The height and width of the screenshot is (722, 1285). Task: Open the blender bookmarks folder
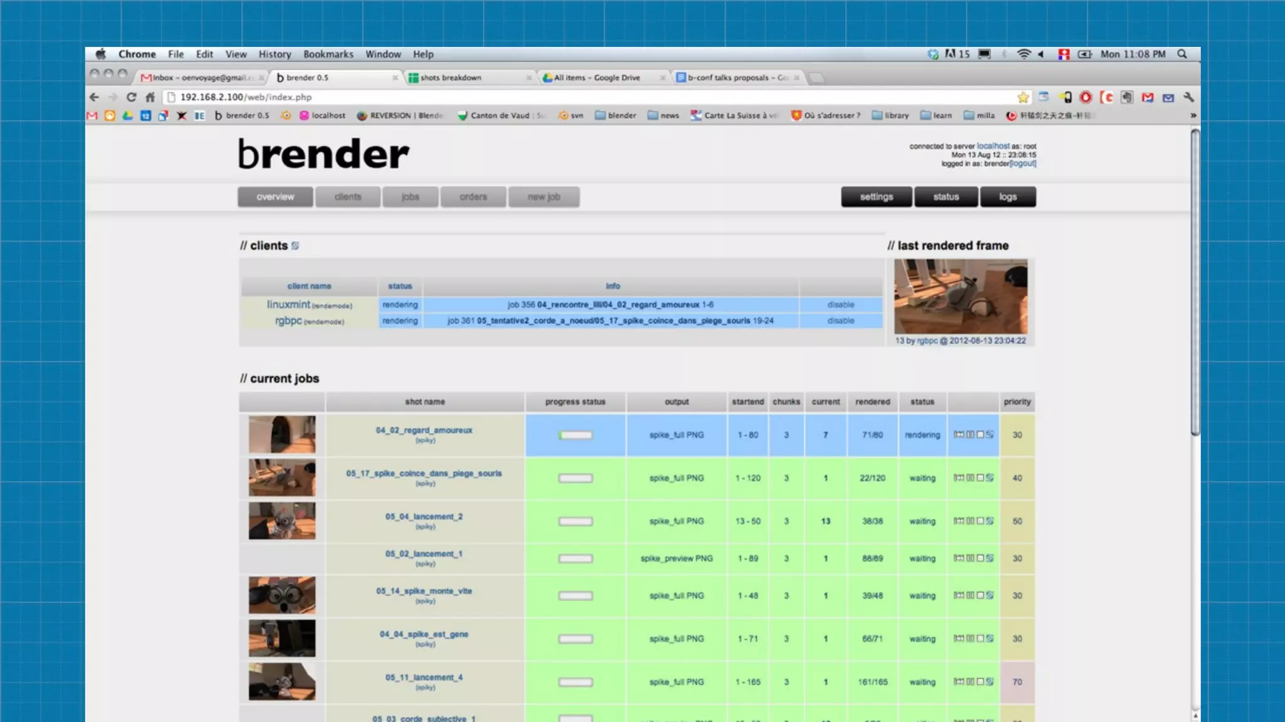(615, 115)
